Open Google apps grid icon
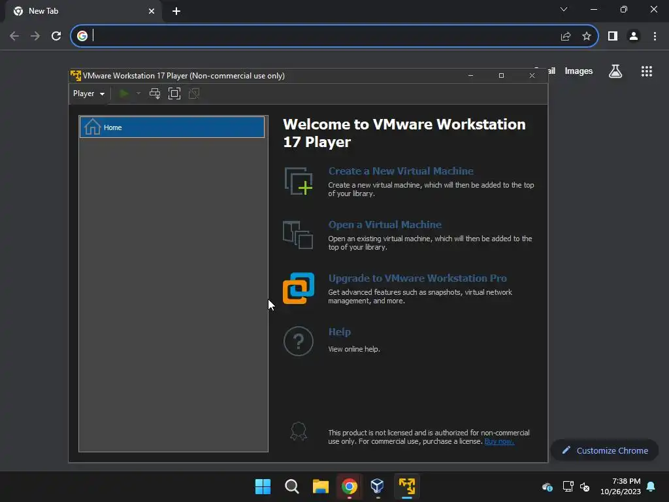669x502 pixels. 647,71
